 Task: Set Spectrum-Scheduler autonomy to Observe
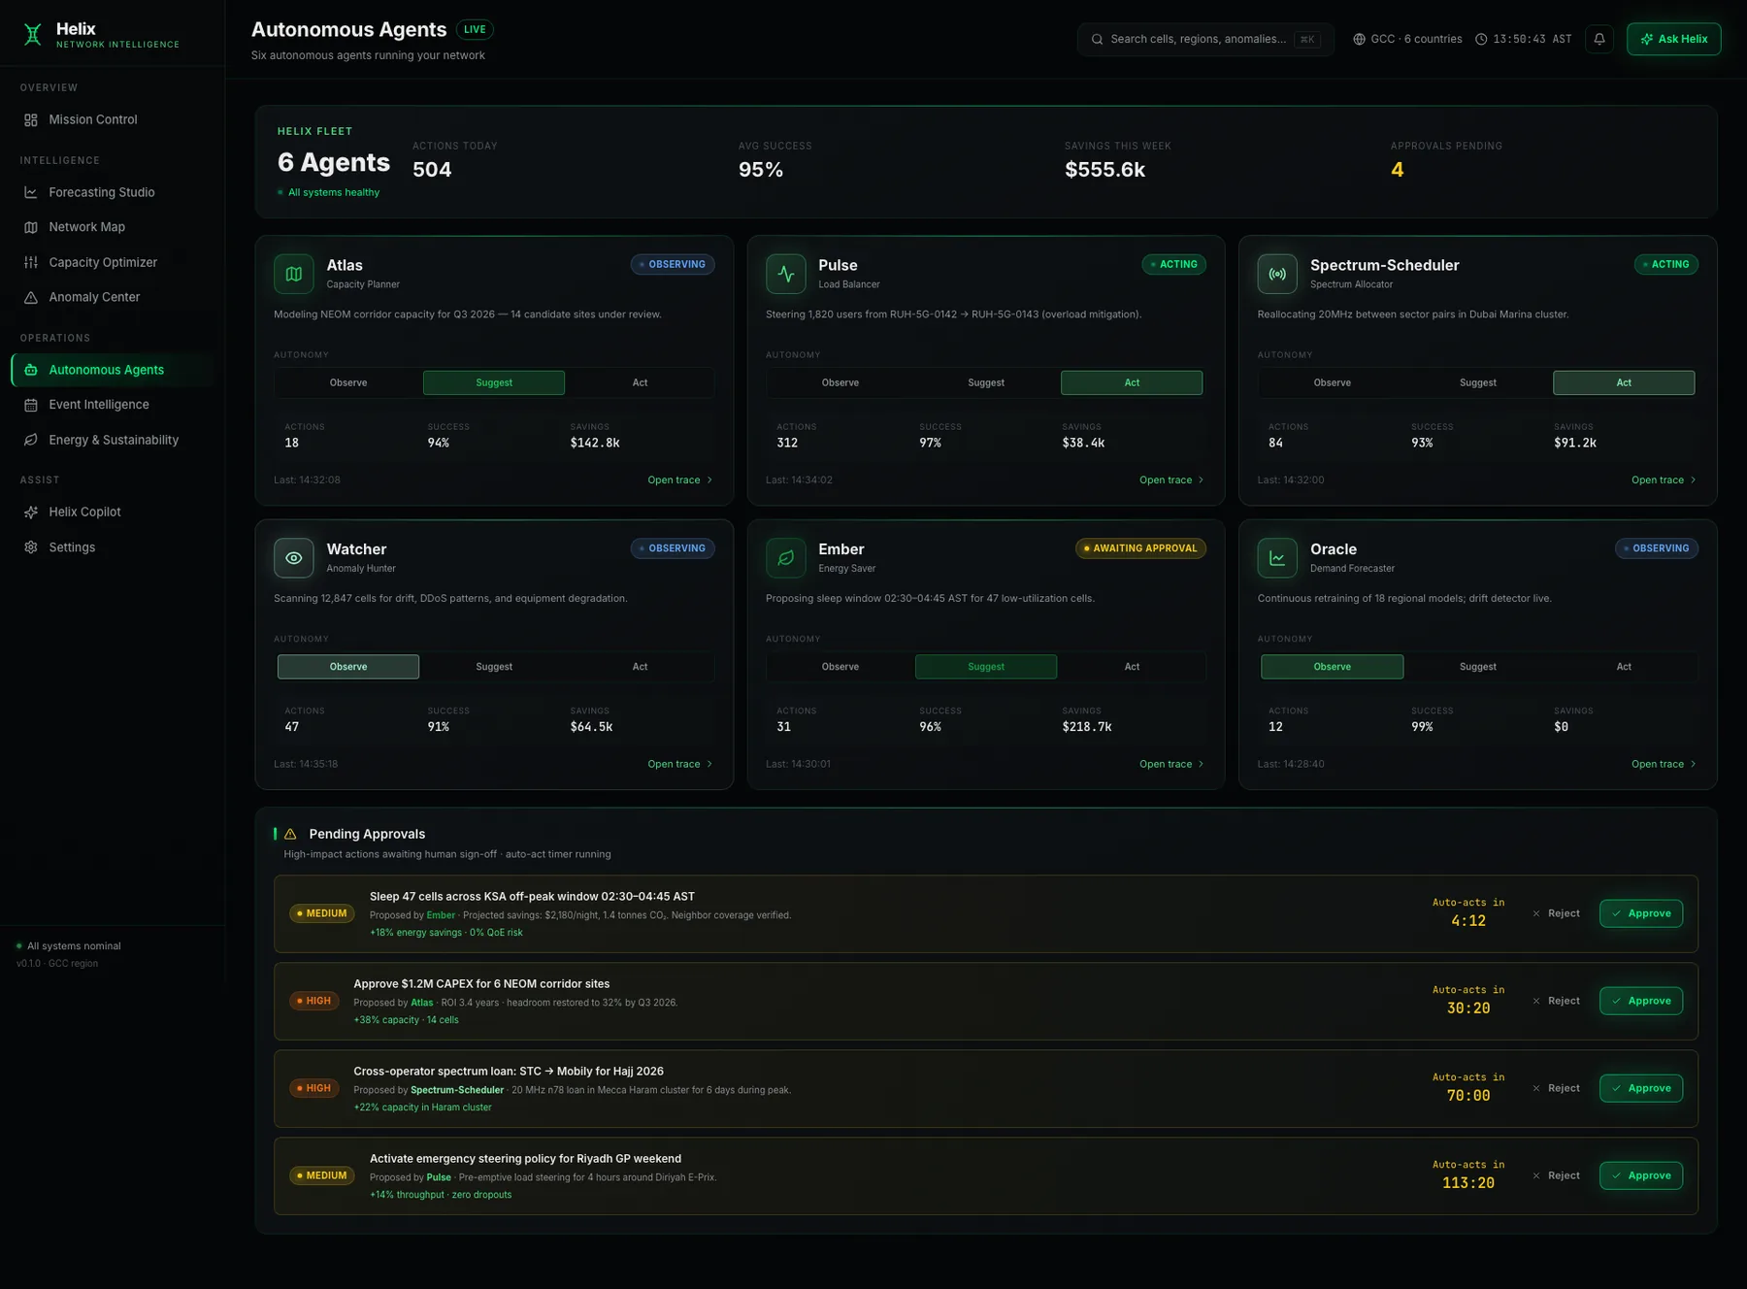1332,382
